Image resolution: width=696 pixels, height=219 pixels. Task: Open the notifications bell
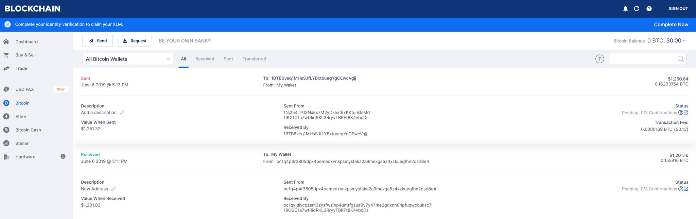(625, 9)
